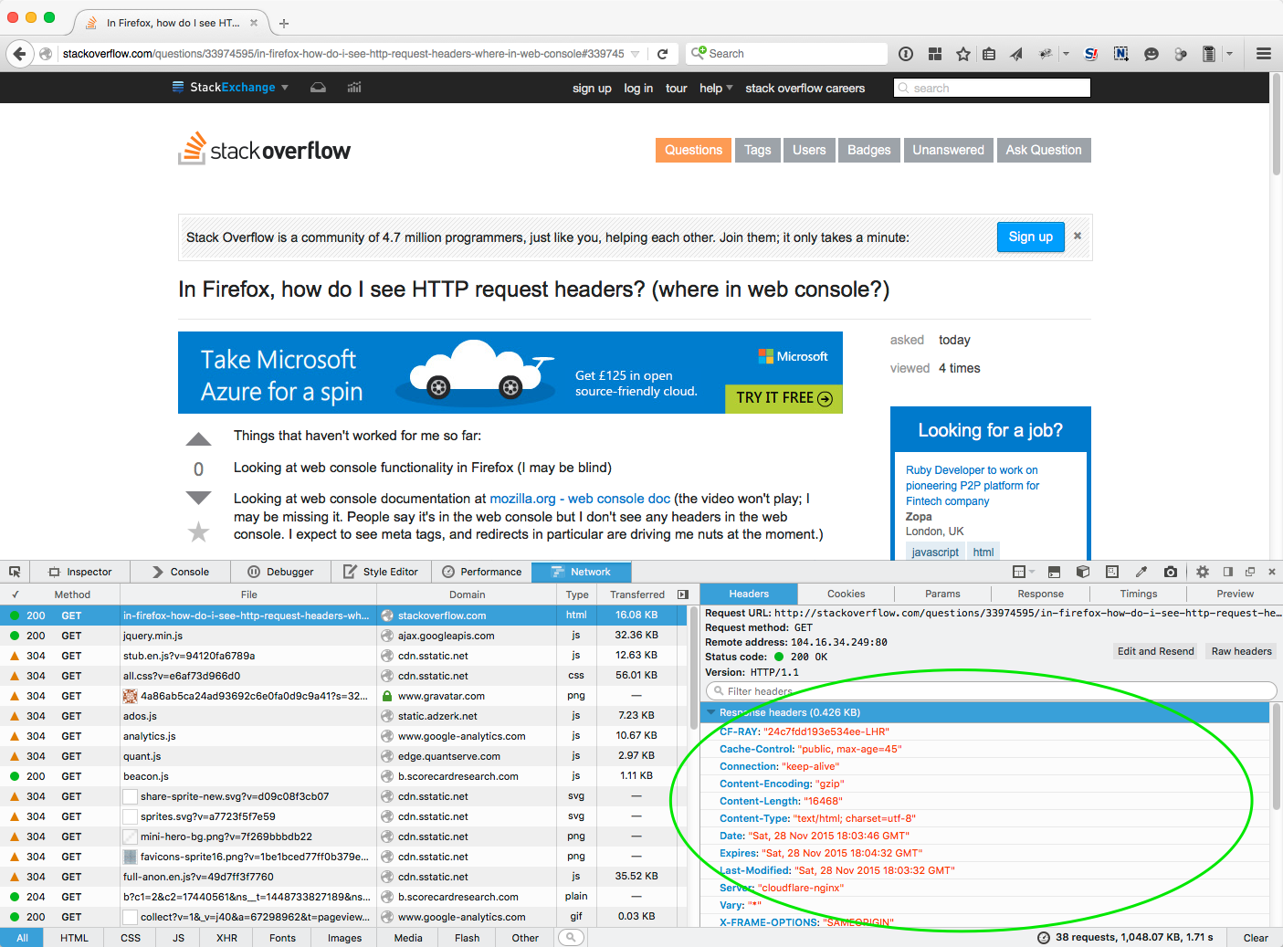This screenshot has height=947, width=1283.
Task: Start performance analysis stopwatch in status bar
Action: (x=1043, y=938)
